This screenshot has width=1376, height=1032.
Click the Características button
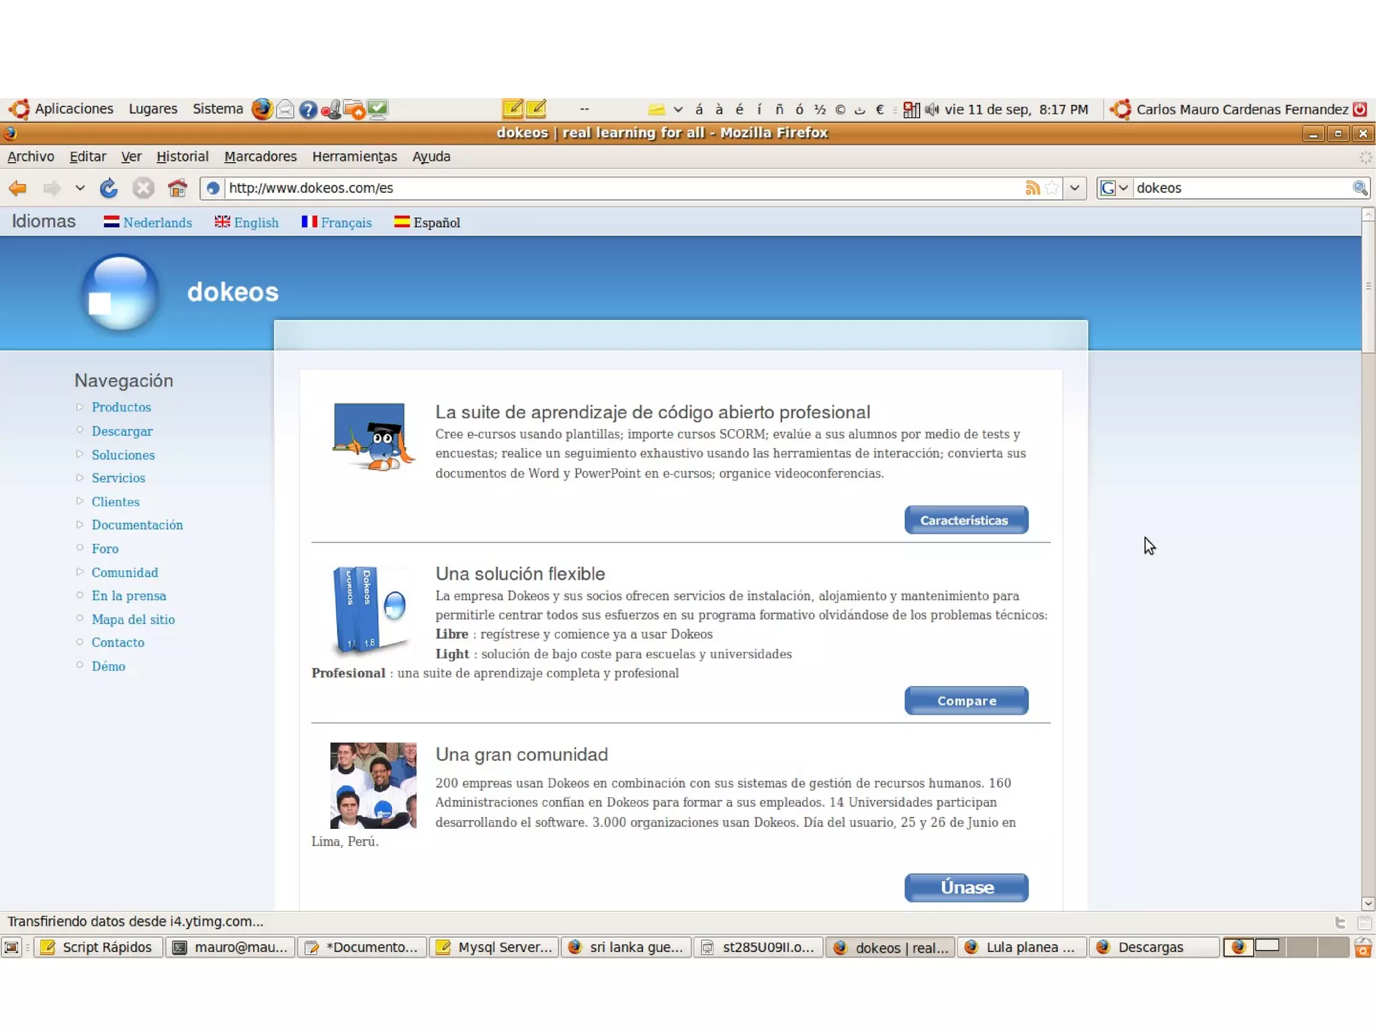pos(965,520)
